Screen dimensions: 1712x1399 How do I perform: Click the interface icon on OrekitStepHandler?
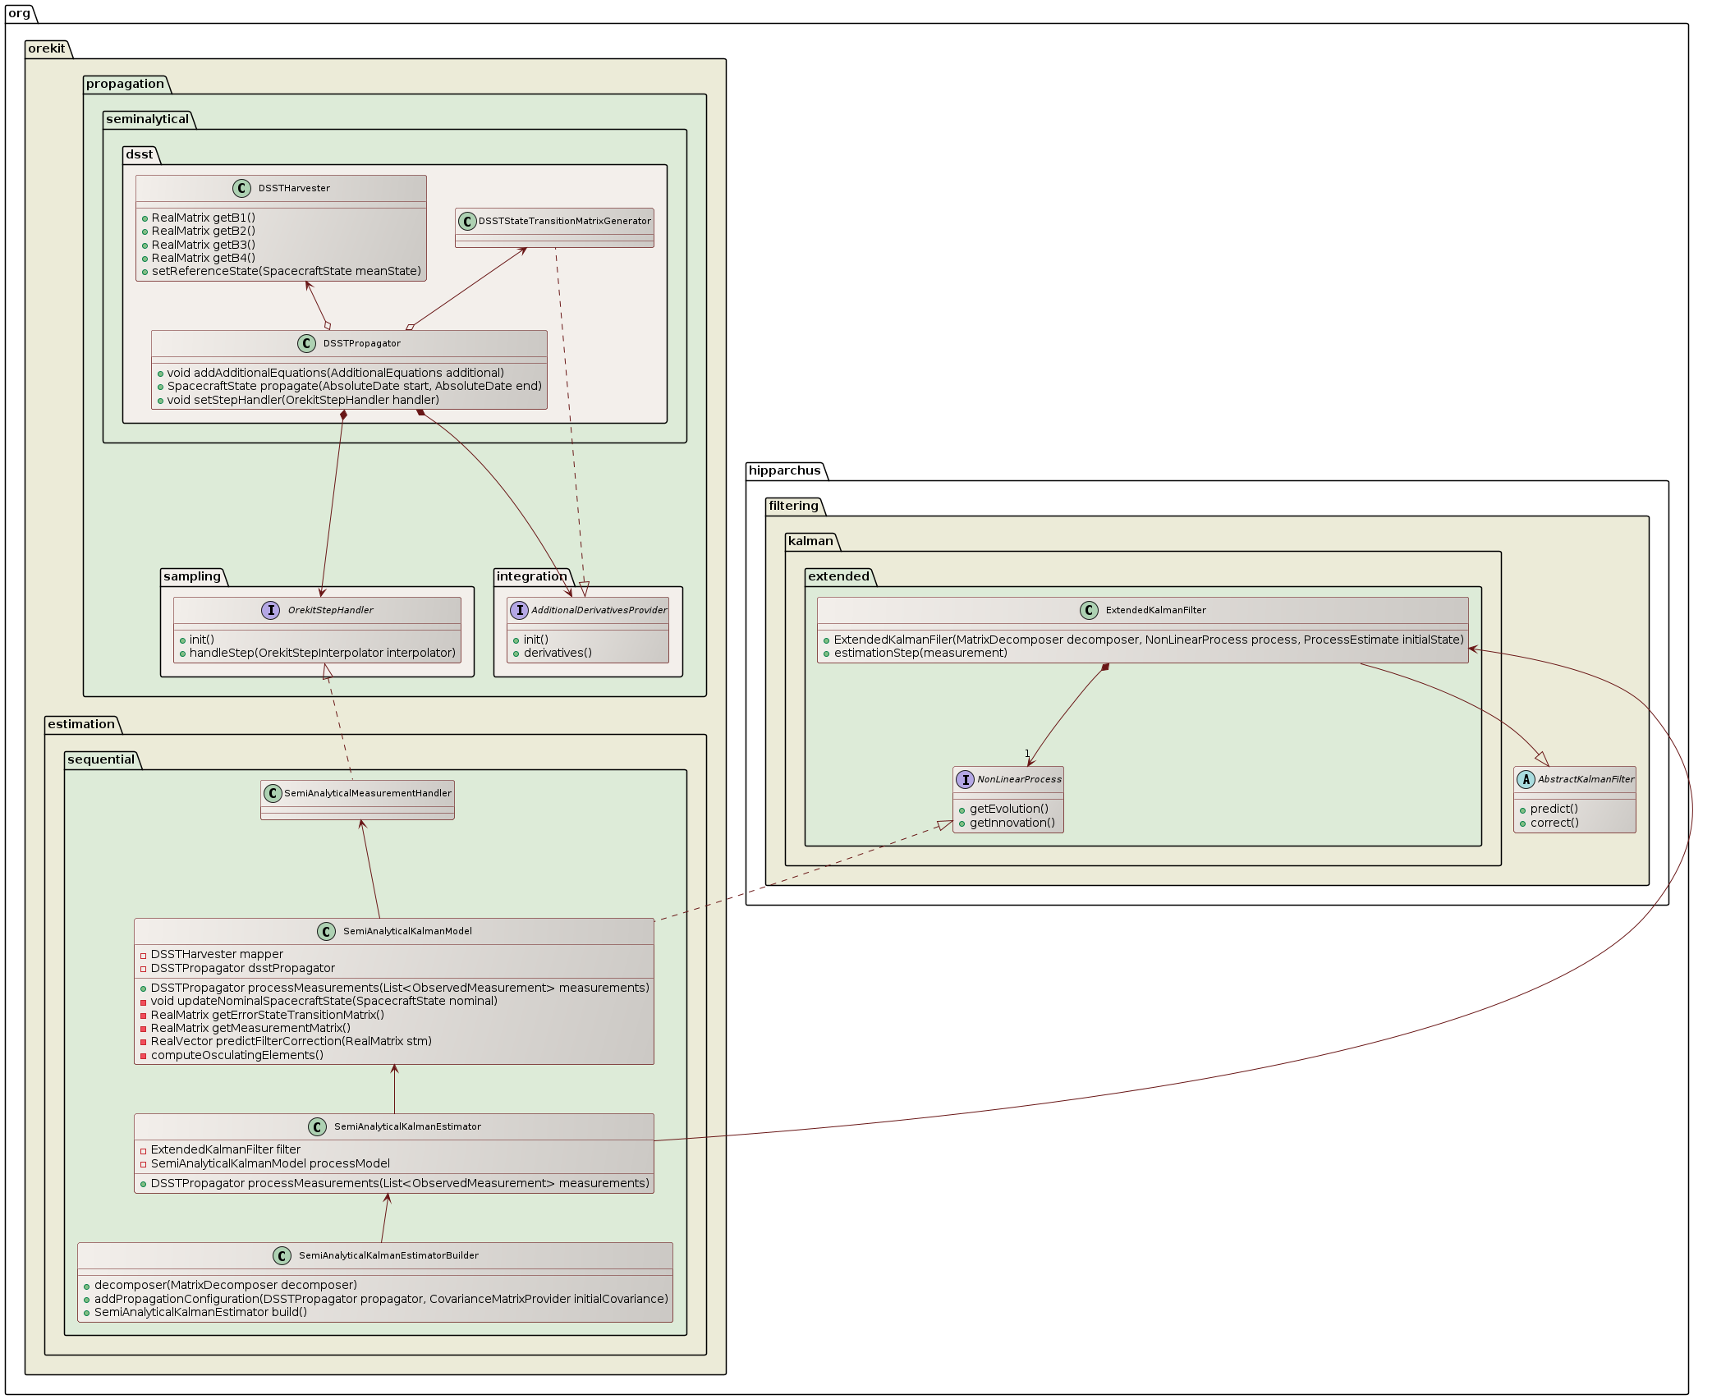271,610
